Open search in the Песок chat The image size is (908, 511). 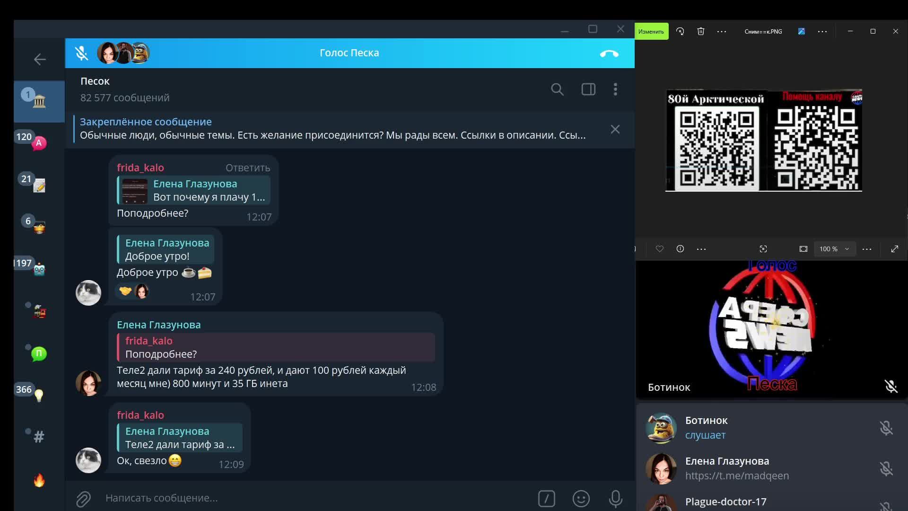coord(557,89)
